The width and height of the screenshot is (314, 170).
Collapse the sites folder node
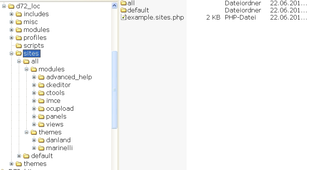tap(12, 54)
